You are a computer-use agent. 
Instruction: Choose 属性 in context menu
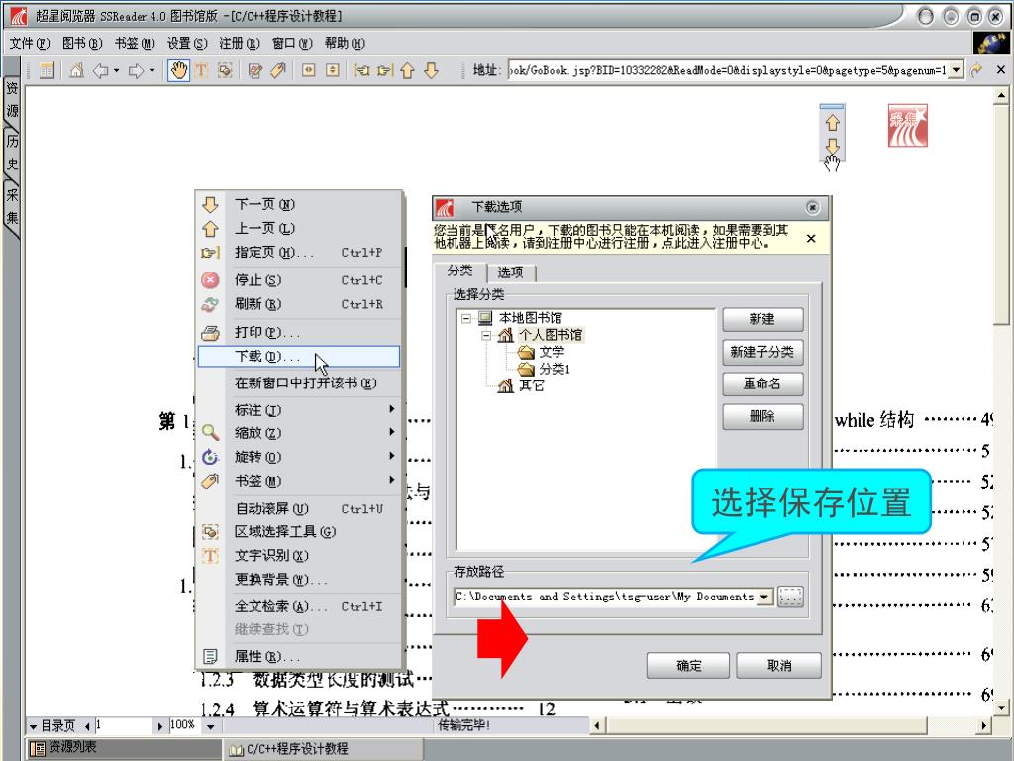point(298,656)
